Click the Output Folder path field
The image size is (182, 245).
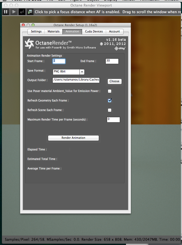[x=76, y=80]
